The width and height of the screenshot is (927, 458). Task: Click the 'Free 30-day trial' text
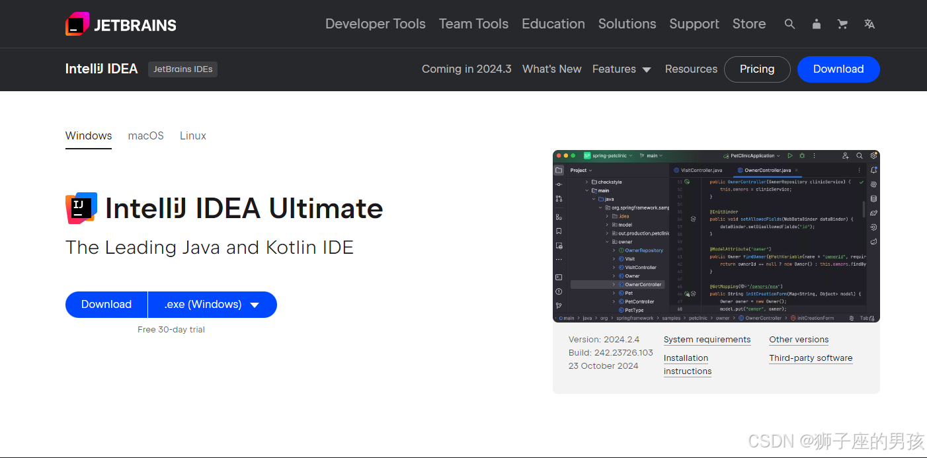(171, 330)
